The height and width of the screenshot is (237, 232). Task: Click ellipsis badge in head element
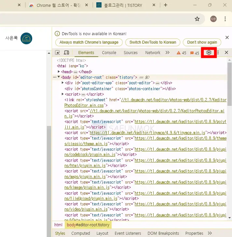tap(75, 72)
